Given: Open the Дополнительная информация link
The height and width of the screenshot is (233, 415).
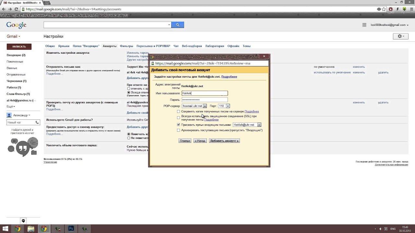Looking at the screenshot, I should click(391, 165).
